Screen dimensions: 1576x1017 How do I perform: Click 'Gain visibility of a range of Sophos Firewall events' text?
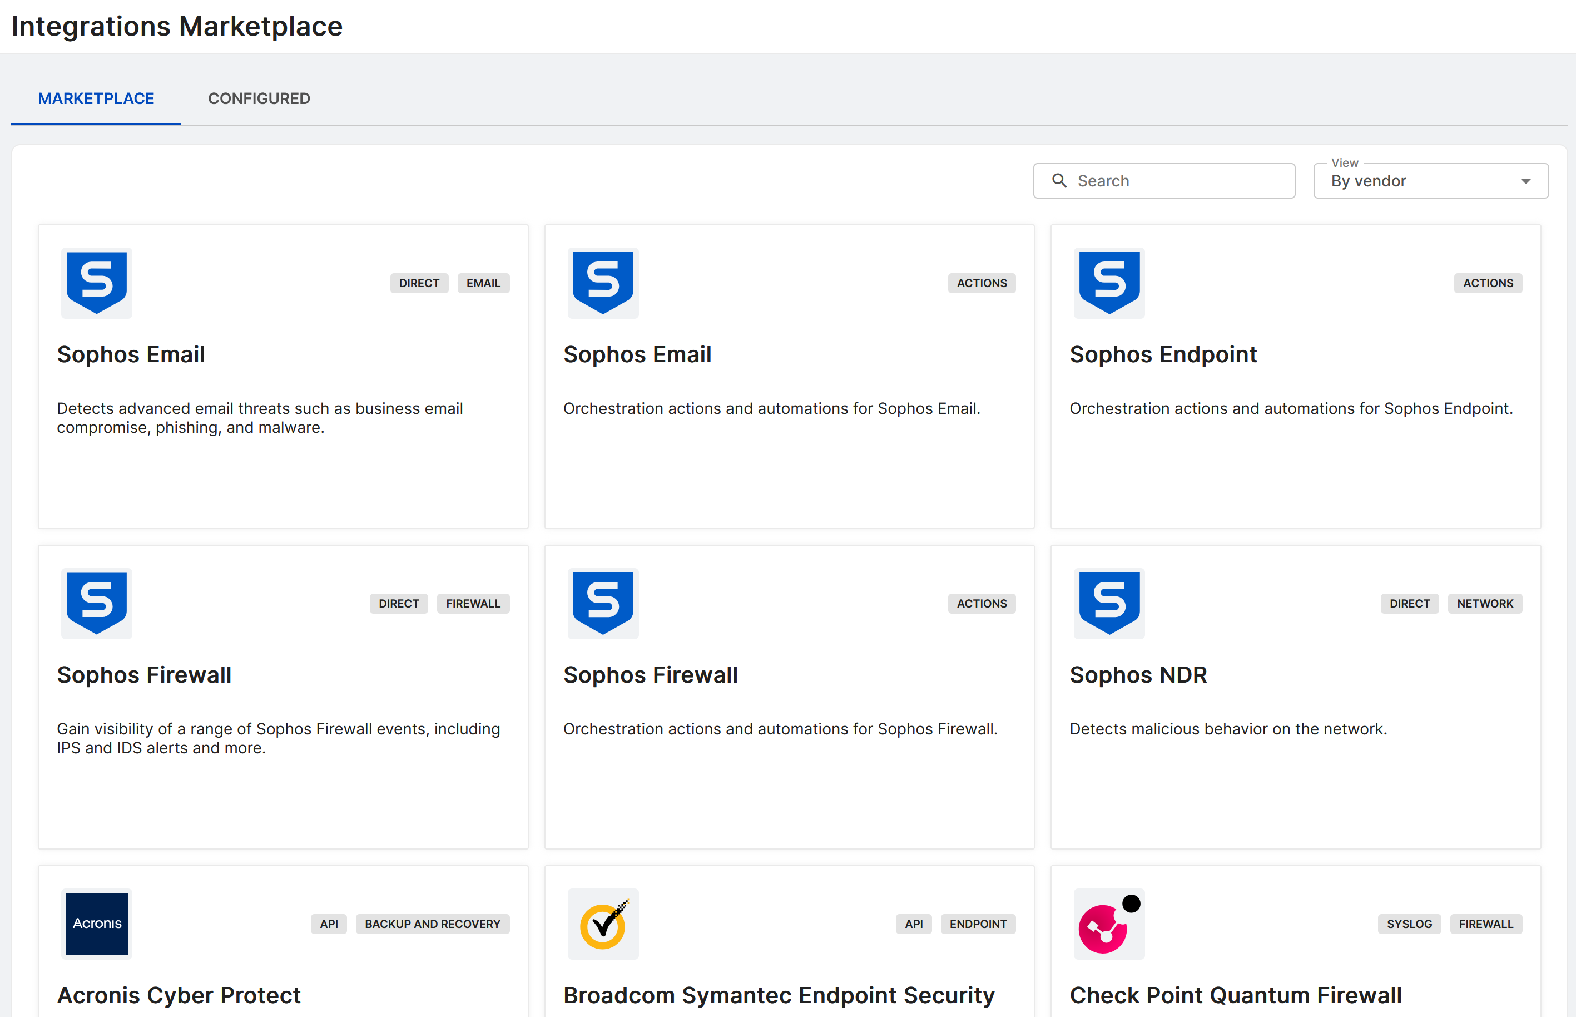click(x=279, y=738)
